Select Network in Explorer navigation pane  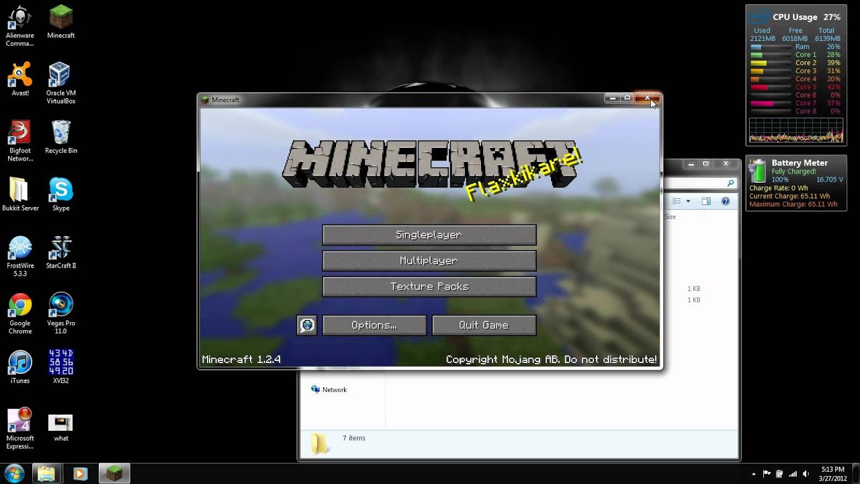coord(329,390)
